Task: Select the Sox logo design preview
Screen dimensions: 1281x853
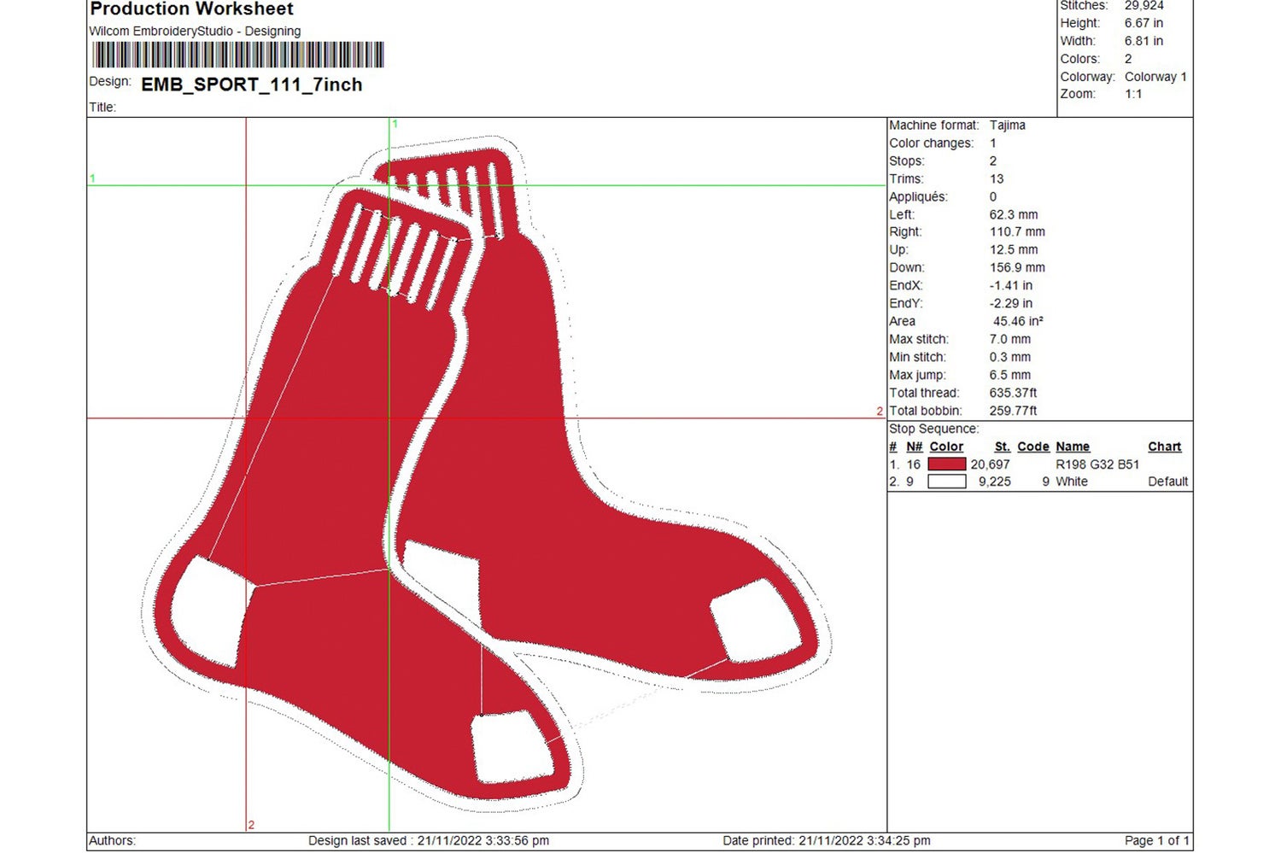Action: (478, 470)
